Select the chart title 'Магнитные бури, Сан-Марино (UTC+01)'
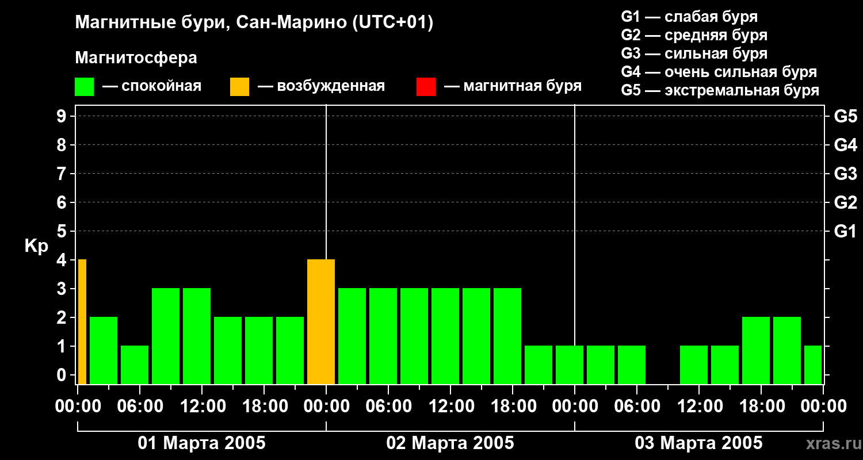This screenshot has width=863, height=460. [x=254, y=23]
